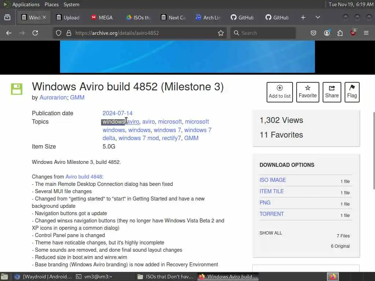Viewport: 375px width, 281px height.
Task: Click the uBlock Origin extension icon
Action: tap(353, 33)
